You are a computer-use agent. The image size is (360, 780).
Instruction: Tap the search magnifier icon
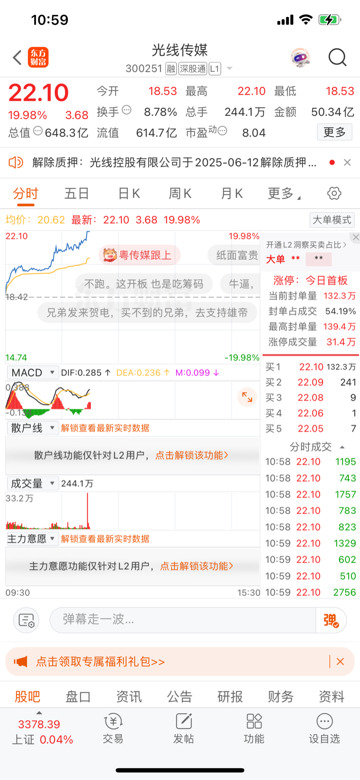click(337, 58)
